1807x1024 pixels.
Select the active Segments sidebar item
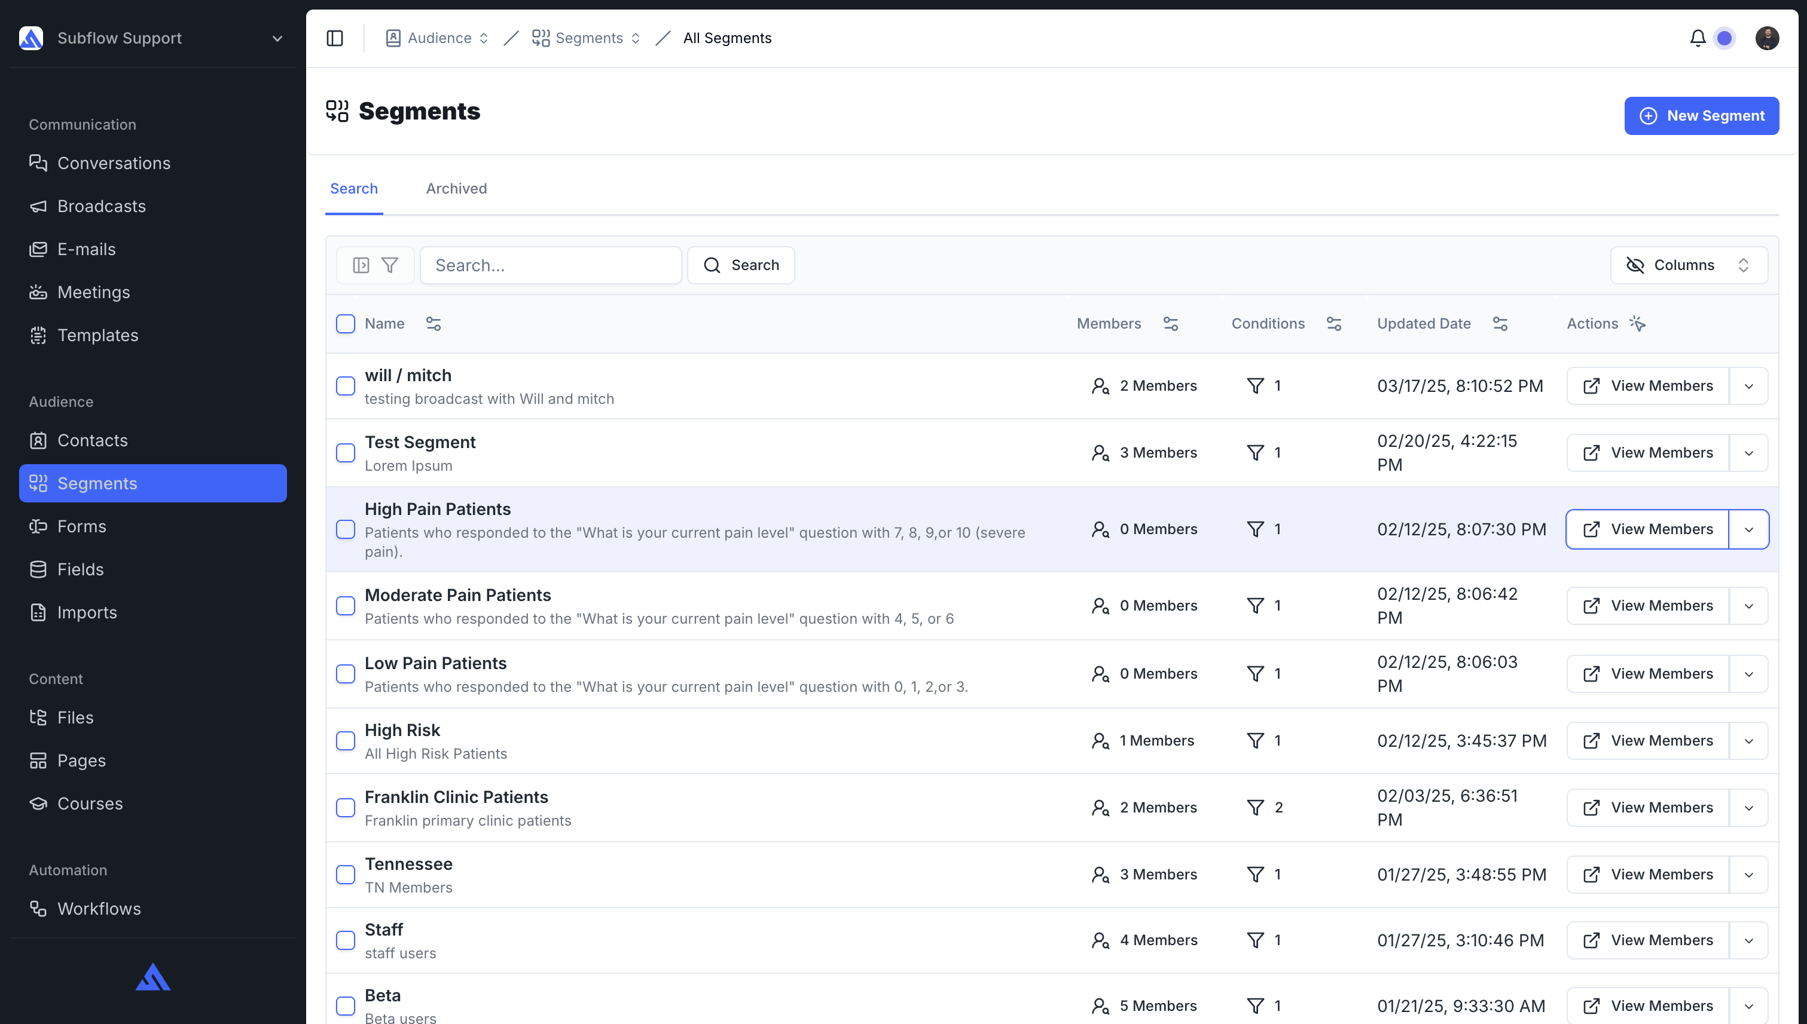tap(152, 483)
